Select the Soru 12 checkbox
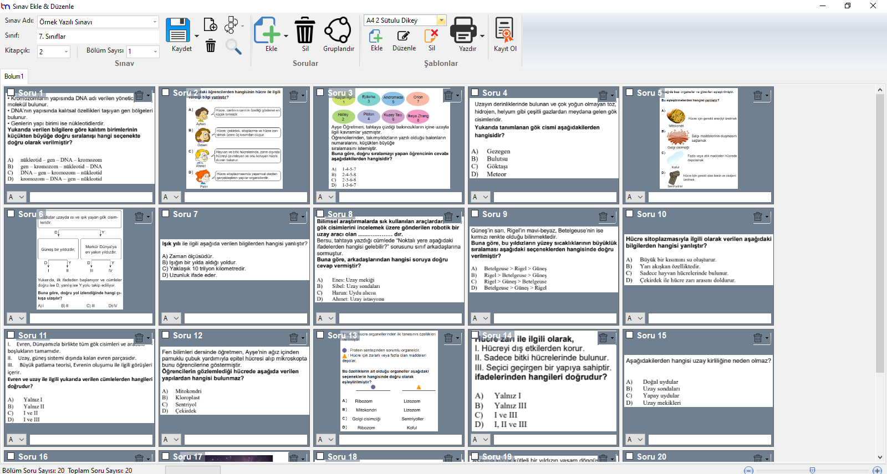Screen dimensions: 887x474 (x=166, y=335)
